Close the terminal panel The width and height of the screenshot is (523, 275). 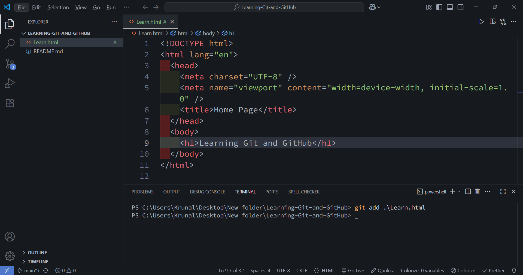514,192
